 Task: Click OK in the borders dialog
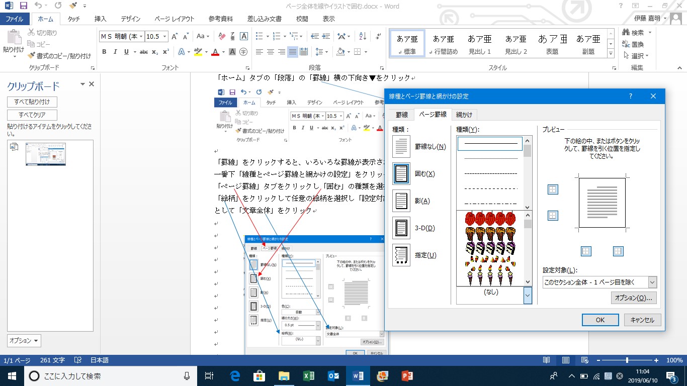coord(600,320)
